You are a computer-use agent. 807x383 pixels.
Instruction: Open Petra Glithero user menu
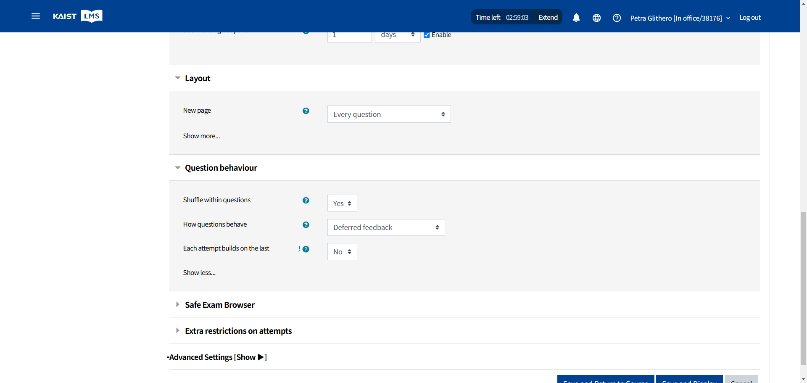680,18
